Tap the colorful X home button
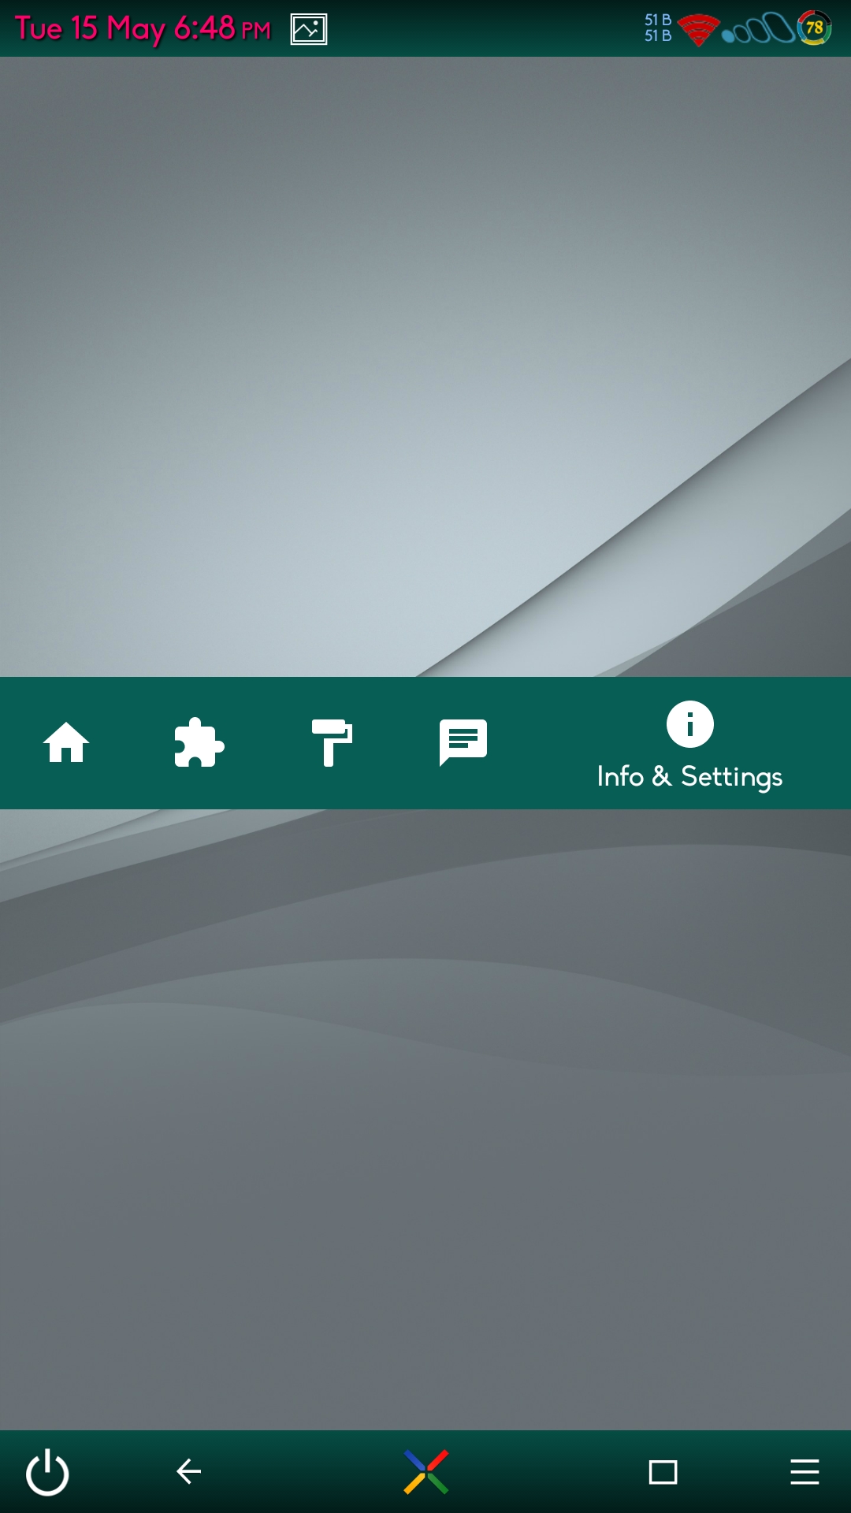Screen dimensions: 851x1513 [426, 1471]
